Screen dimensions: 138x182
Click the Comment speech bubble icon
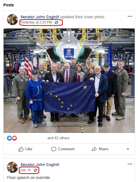click(54, 149)
